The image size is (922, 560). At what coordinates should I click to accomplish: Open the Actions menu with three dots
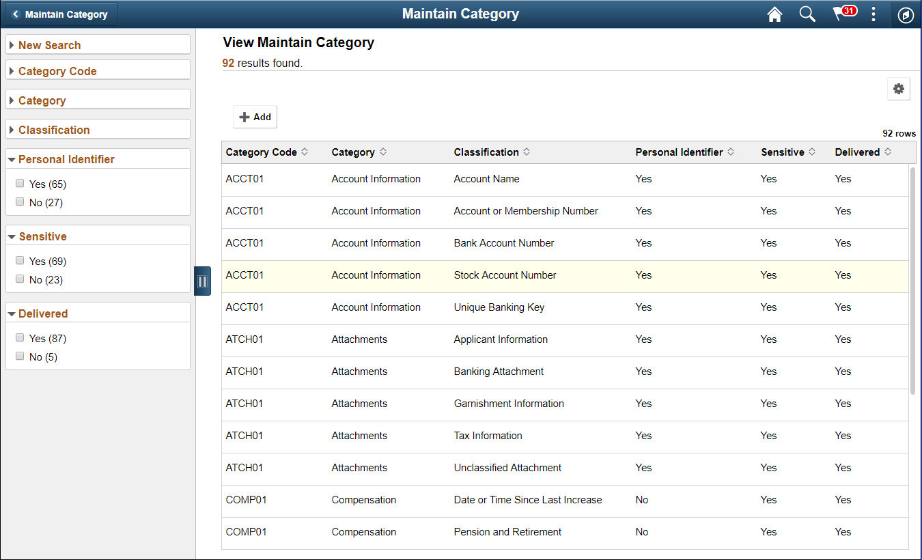[874, 14]
